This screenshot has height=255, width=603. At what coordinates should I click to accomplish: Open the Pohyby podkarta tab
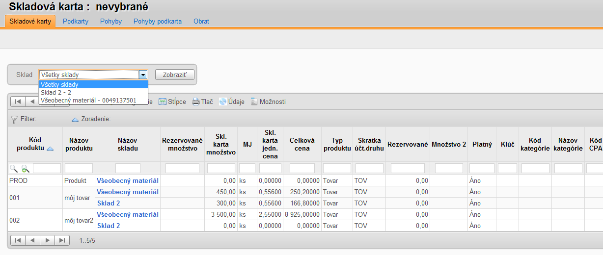point(158,21)
